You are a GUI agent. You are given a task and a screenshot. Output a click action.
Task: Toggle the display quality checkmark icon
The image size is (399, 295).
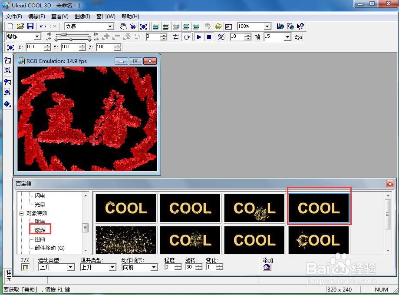point(228,26)
